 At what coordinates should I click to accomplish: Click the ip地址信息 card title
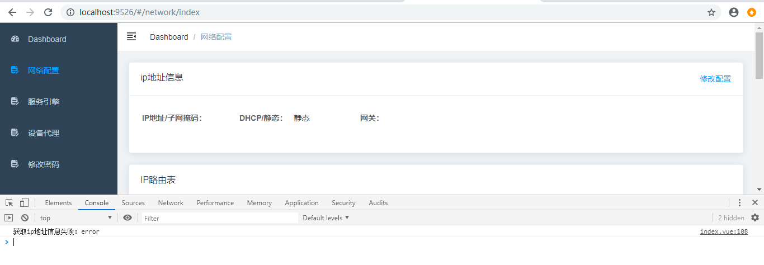pos(162,78)
